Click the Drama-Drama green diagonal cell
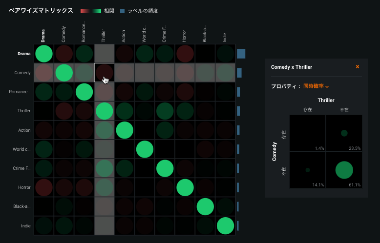 pos(44,54)
